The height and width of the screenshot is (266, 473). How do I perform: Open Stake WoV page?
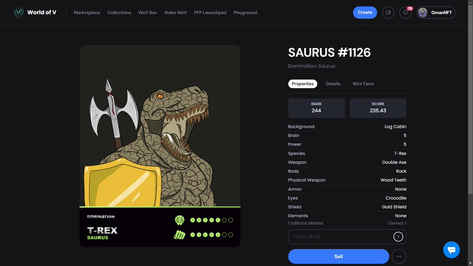tap(175, 13)
